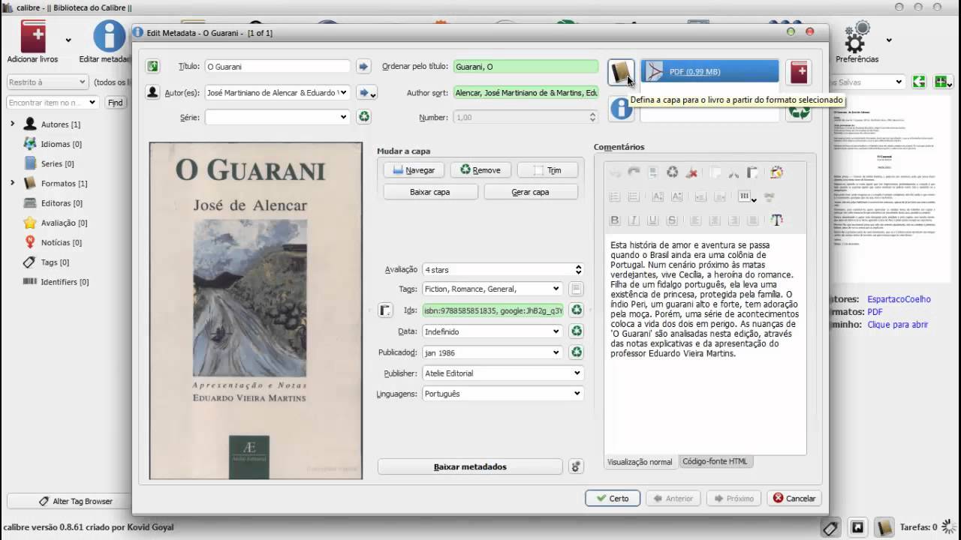The width and height of the screenshot is (961, 540).
Task: Click the swap title and author icon
Action: [152, 67]
